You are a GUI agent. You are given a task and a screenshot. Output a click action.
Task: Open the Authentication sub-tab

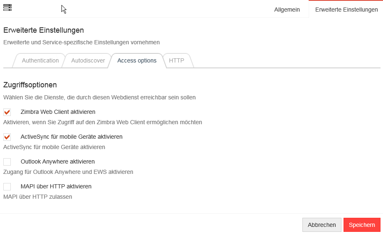point(40,60)
